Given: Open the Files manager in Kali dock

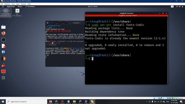Looking at the screenshot, I should click(3, 27).
